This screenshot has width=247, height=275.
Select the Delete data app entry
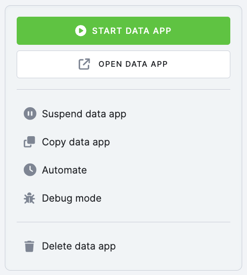click(69, 246)
